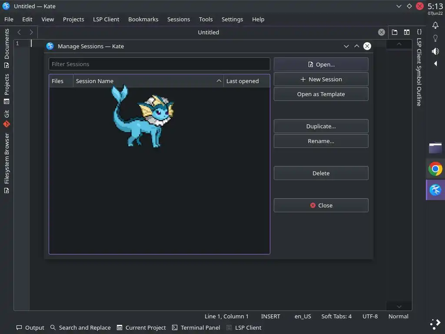Expand hidden tray icons arrow
The height and width of the screenshot is (334, 445).
(x=435, y=63)
